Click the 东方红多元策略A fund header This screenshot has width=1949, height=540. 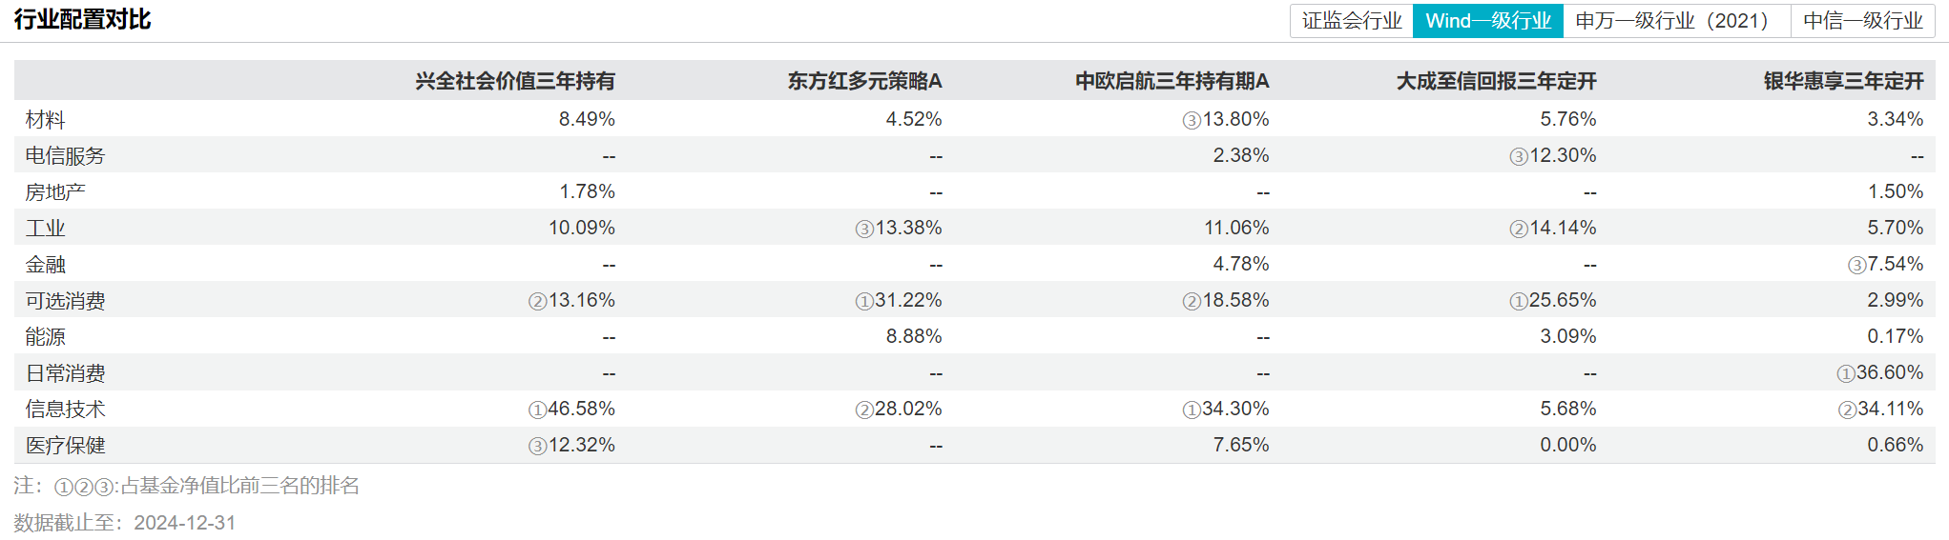point(864,81)
